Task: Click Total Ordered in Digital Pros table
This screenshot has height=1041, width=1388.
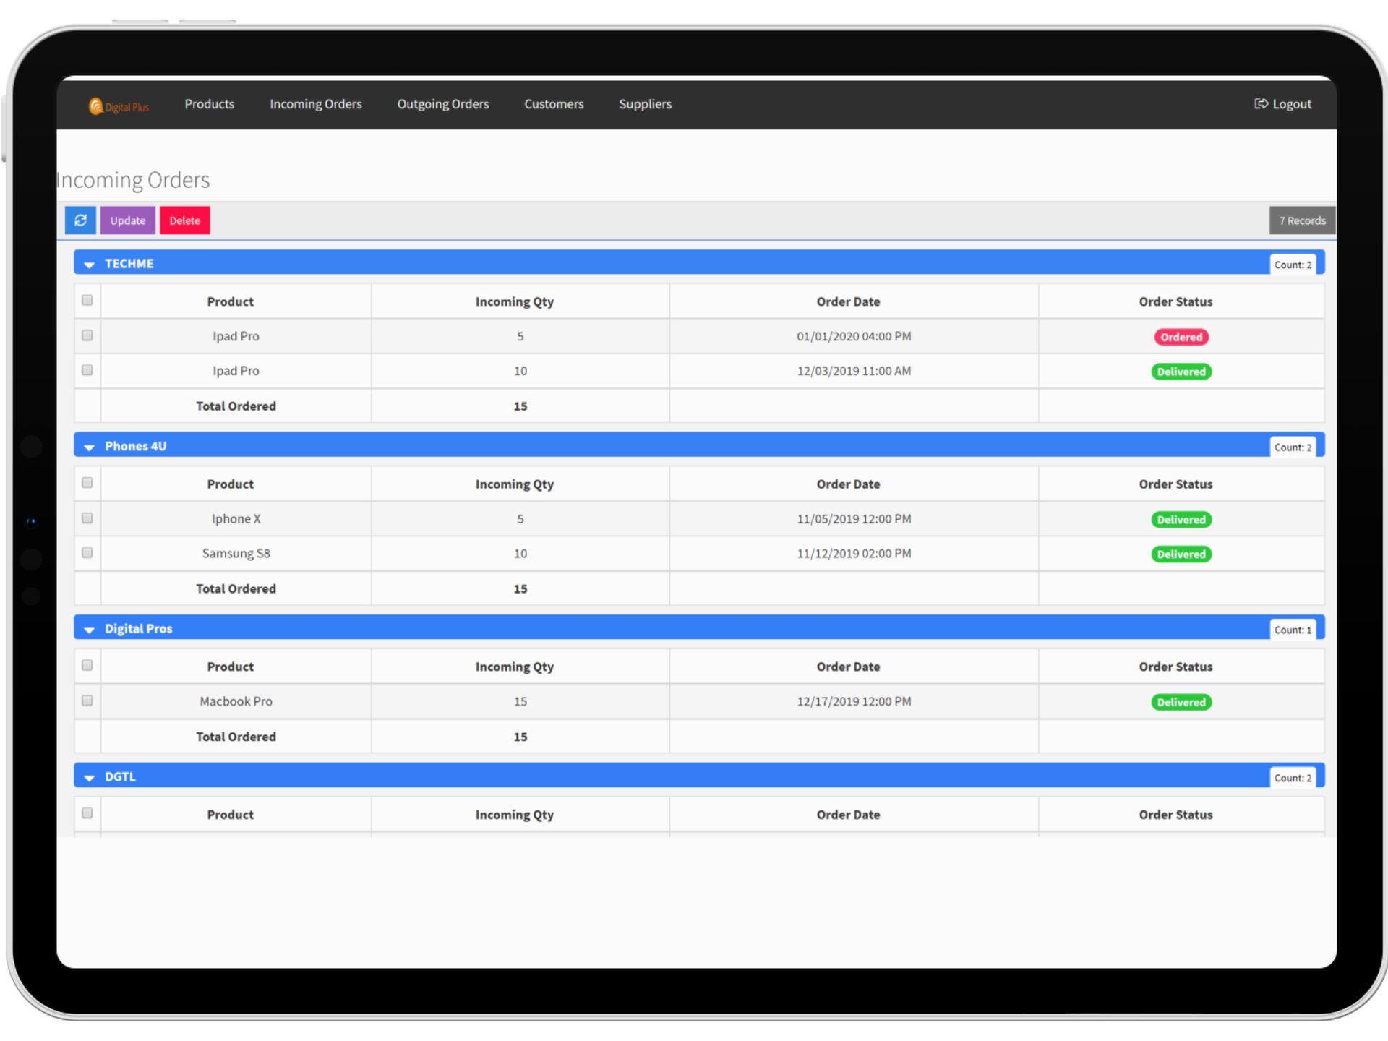Action: [x=236, y=737]
